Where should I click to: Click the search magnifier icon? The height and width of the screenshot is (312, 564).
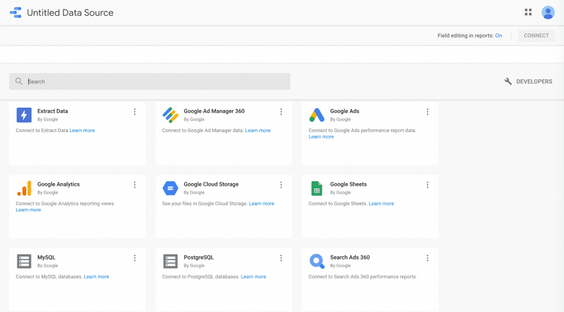(19, 81)
